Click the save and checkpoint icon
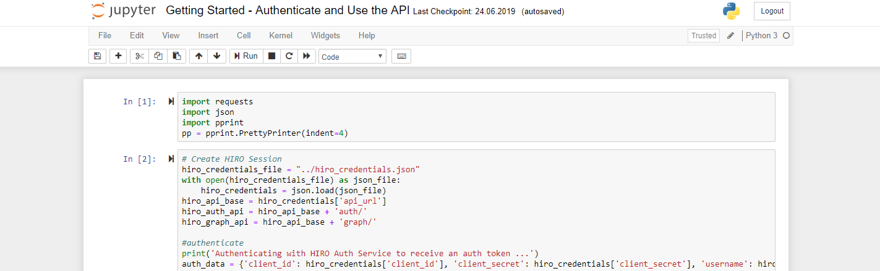The height and width of the screenshot is (271, 880). pyautogui.click(x=97, y=56)
